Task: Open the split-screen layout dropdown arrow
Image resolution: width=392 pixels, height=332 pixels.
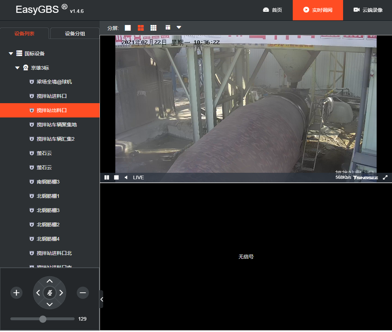Action: pos(179,27)
